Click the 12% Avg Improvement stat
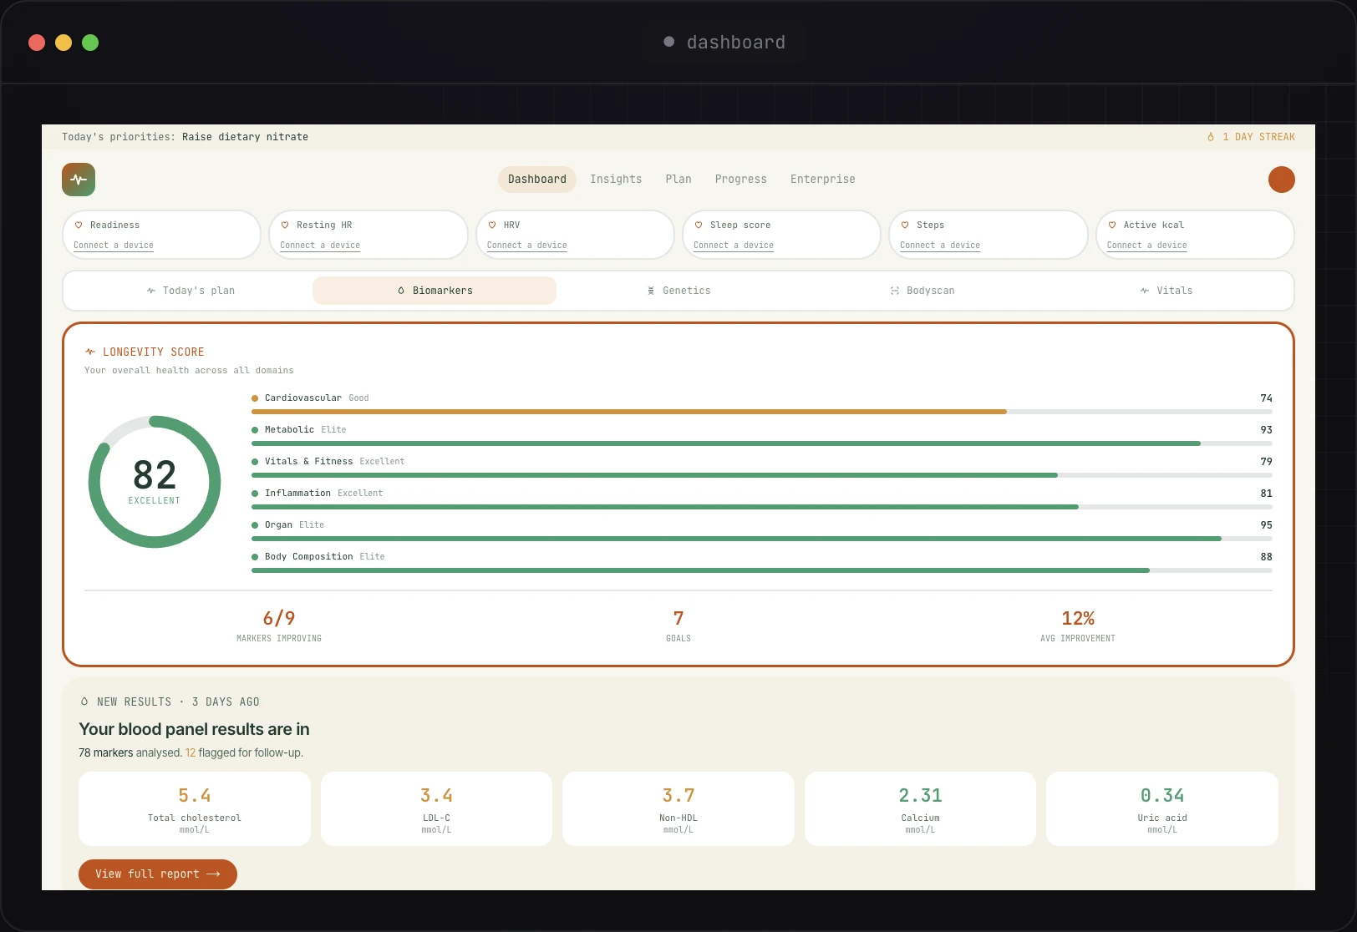This screenshot has height=932, width=1357. click(x=1078, y=626)
